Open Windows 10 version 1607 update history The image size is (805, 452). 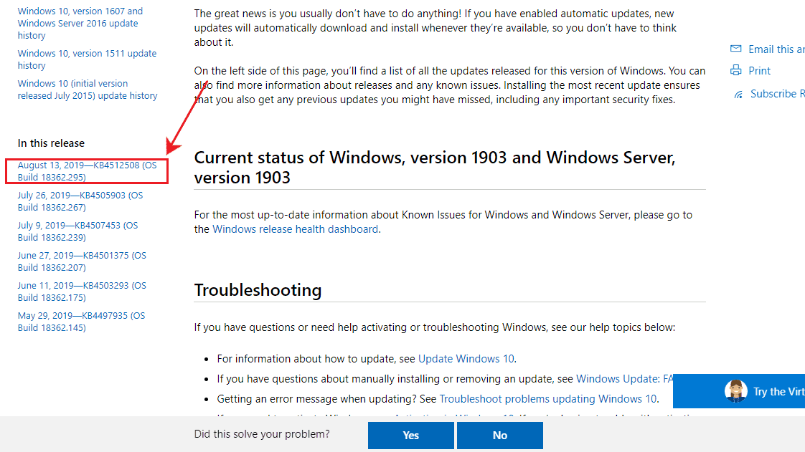tap(80, 23)
